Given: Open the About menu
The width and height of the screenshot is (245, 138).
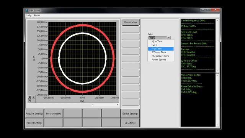Looking at the screenshot, I should 37,15.
